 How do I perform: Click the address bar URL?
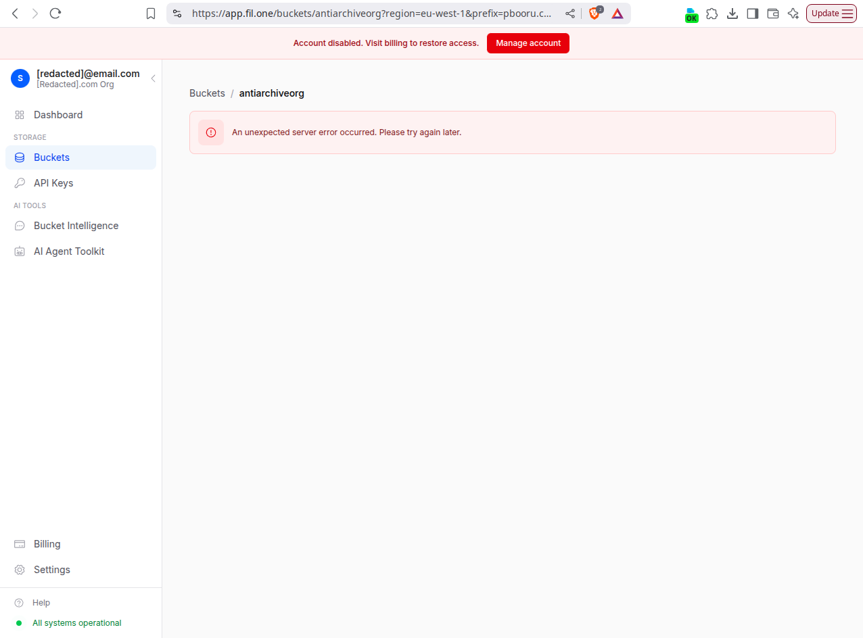tap(371, 14)
